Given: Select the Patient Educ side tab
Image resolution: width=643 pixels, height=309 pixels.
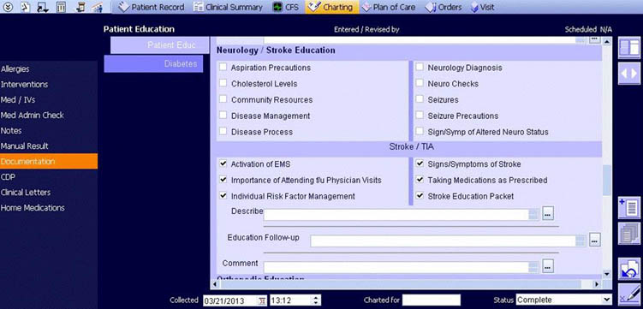Looking at the screenshot, I should (159, 45).
